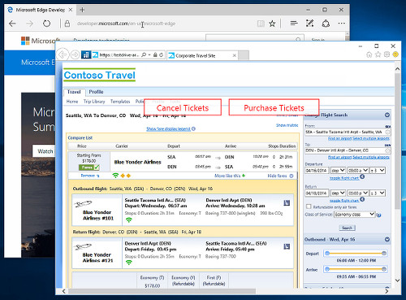This screenshot has width=406, height=300.
Task: Open the Departure time dropdown
Action: [358, 171]
